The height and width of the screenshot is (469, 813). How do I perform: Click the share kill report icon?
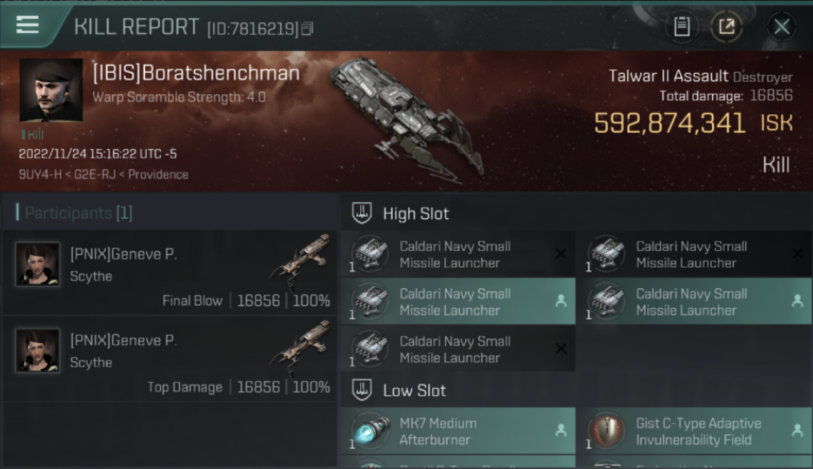point(727,26)
